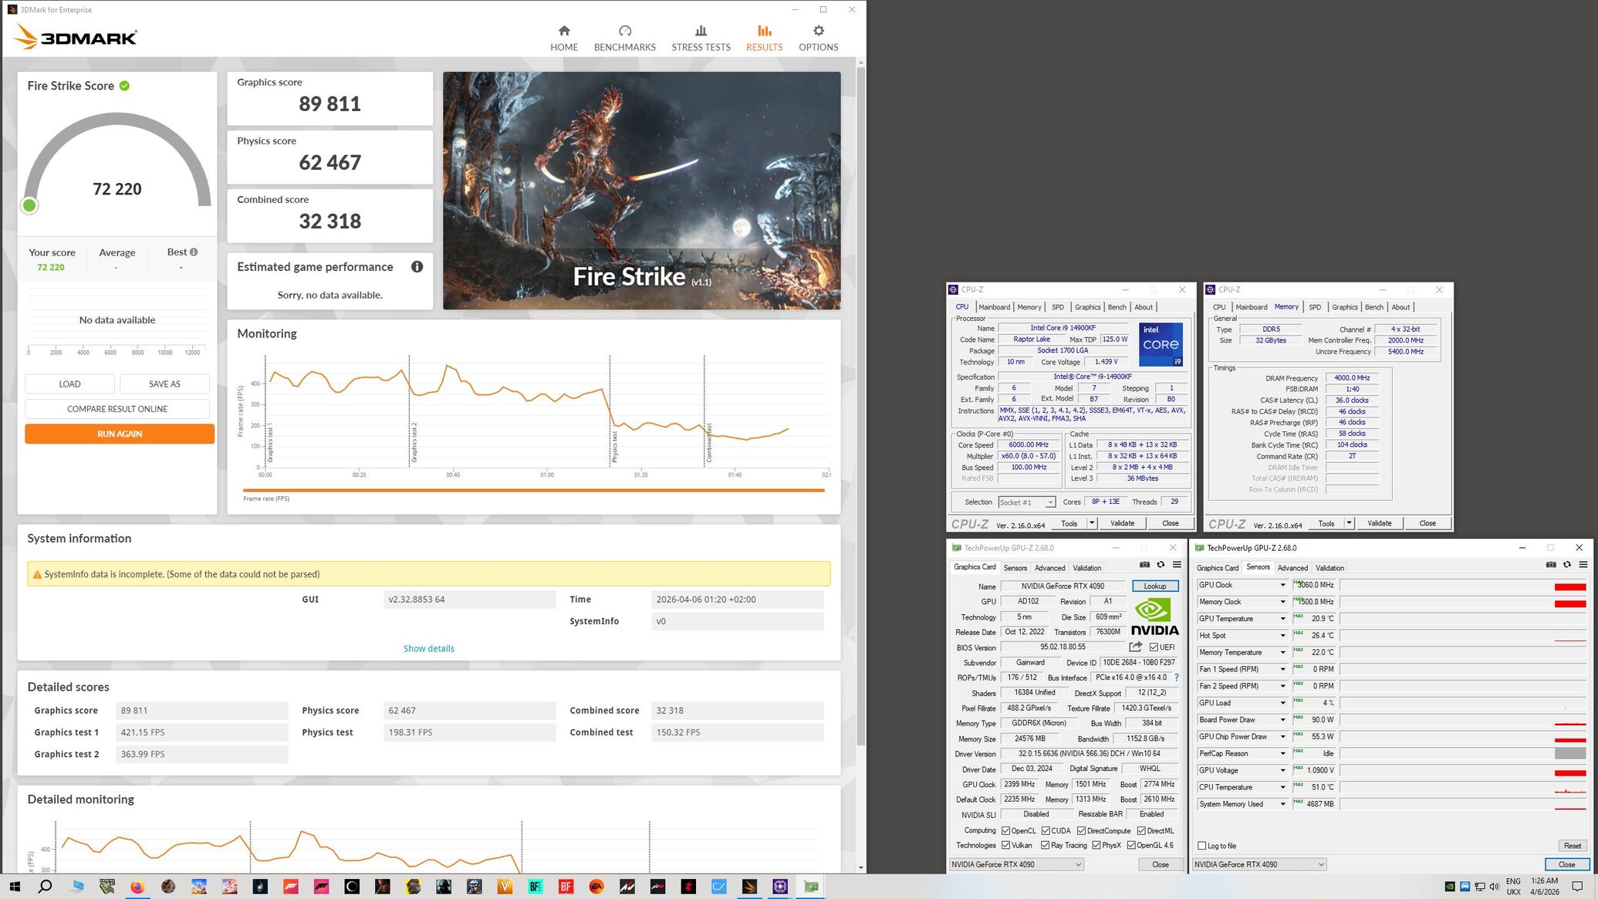This screenshot has width=1598, height=899.
Task: Toggle the Ray Tracing checkbox
Action: click(1045, 845)
